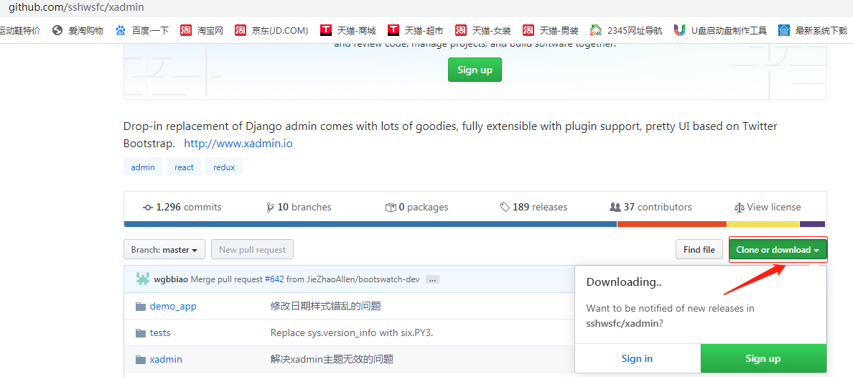
Task: Open the 37 contributors link
Action: click(x=651, y=208)
